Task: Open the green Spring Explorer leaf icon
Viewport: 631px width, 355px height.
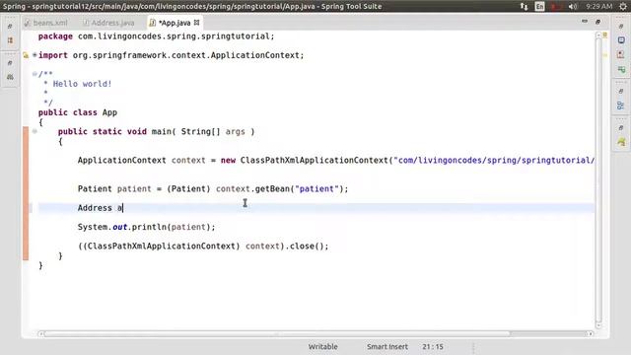Action: point(621,142)
